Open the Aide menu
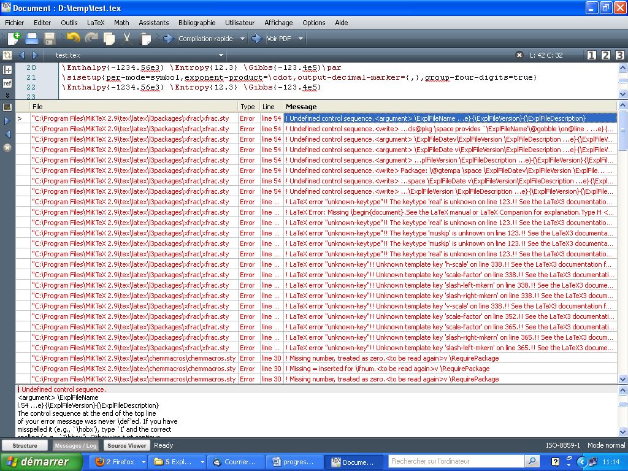This screenshot has width=628, height=471. pos(341,23)
